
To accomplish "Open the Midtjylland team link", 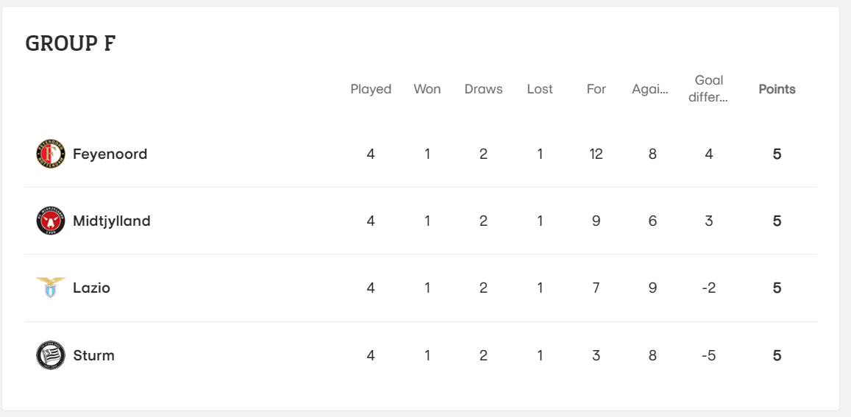I will 112,221.
